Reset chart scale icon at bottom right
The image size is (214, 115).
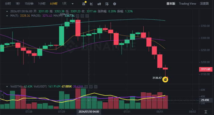click(x=206, y=112)
